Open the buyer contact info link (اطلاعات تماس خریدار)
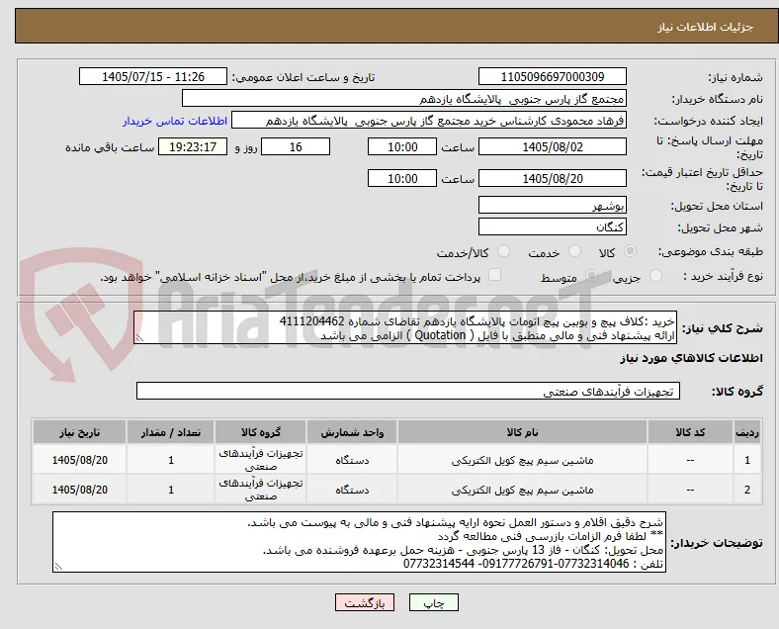The height and width of the screenshot is (629, 779). [x=175, y=122]
